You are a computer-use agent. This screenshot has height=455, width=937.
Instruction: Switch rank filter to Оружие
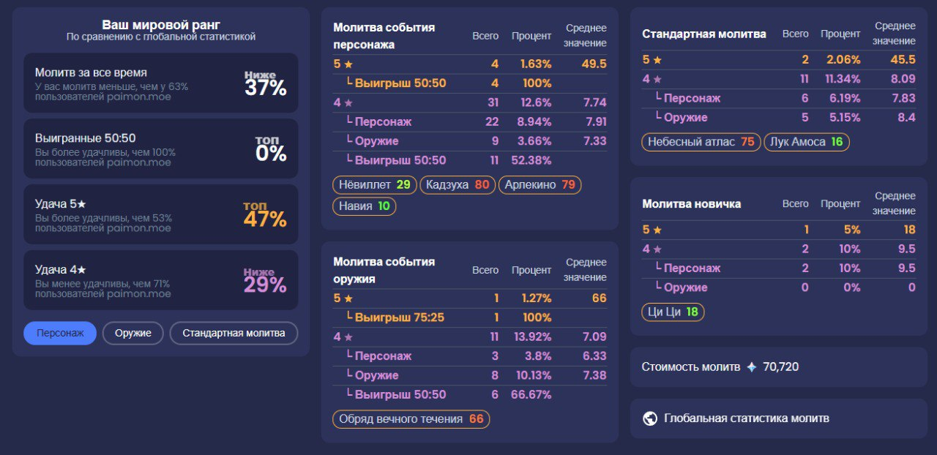tap(132, 333)
